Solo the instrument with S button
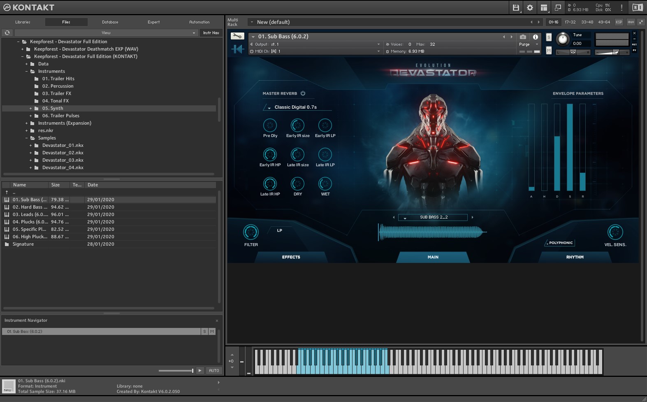The width and height of the screenshot is (647, 402). click(549, 37)
